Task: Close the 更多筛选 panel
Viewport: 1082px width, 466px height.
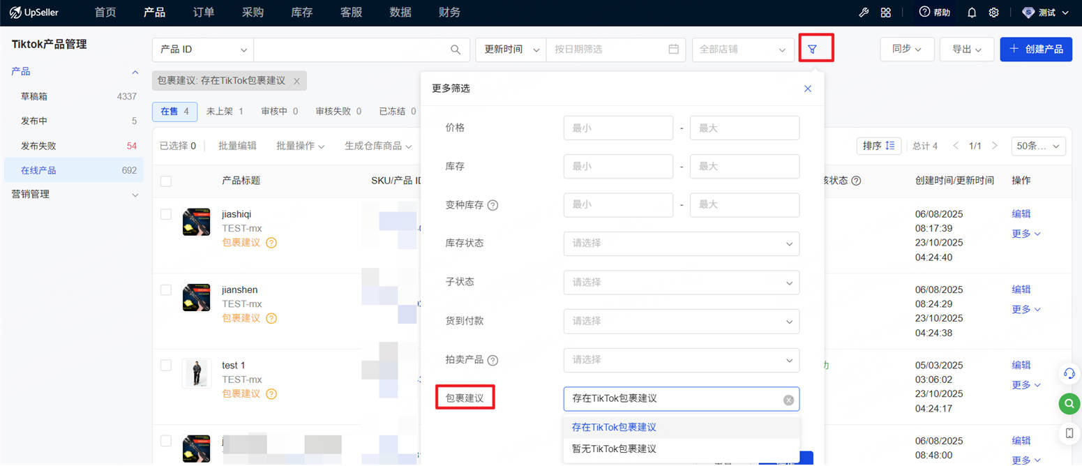Action: click(x=808, y=89)
